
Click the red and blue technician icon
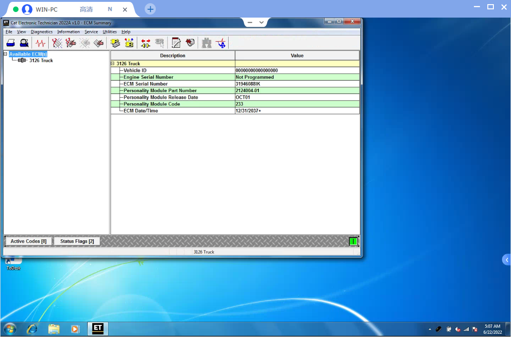pos(221,43)
